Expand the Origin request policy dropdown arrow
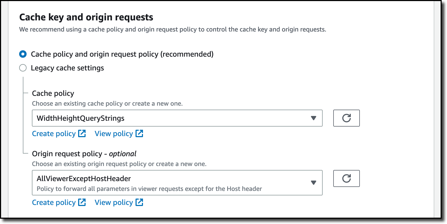The image size is (447, 224). (x=314, y=183)
